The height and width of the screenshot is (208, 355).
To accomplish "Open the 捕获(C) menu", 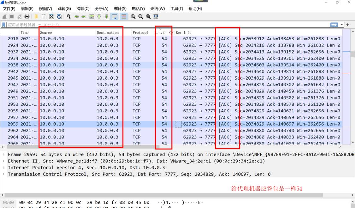I will pyautogui.click(x=83, y=8).
